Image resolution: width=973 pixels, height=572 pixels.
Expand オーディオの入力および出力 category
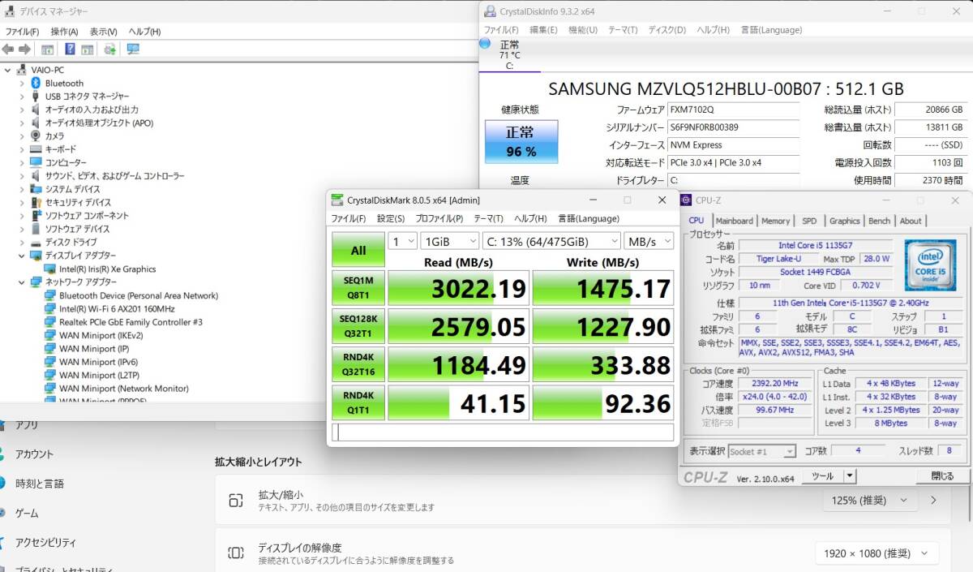click(x=22, y=110)
